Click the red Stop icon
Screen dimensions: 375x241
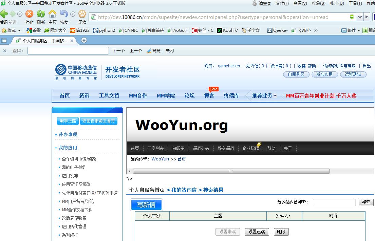click(30, 14)
